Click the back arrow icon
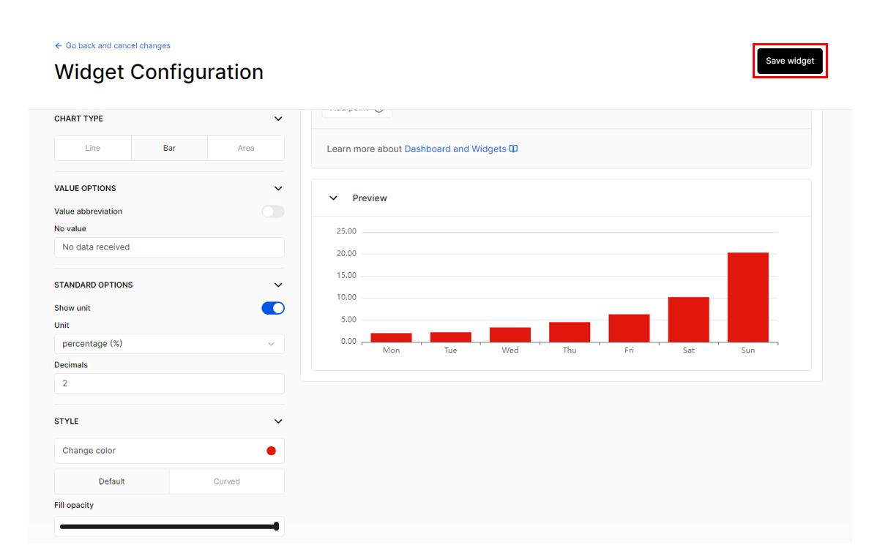The height and width of the screenshot is (551, 869). click(58, 46)
